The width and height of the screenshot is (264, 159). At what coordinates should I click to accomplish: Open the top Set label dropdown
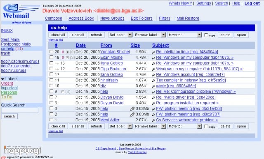click(x=120, y=35)
